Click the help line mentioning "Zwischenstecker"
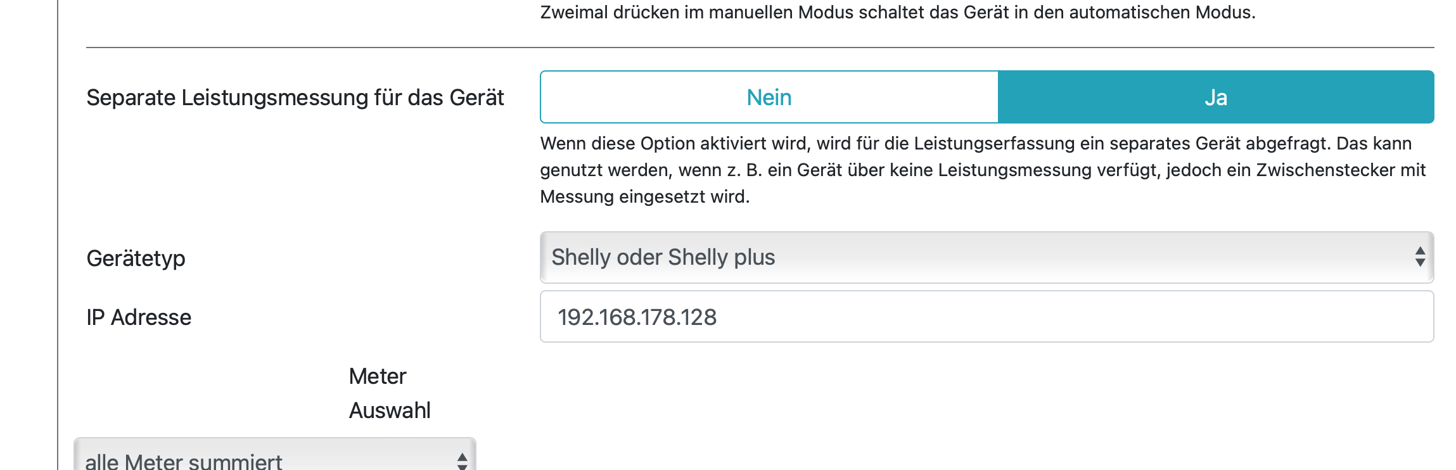Screen dimensions: 1456x470 pyautogui.click(x=982, y=170)
